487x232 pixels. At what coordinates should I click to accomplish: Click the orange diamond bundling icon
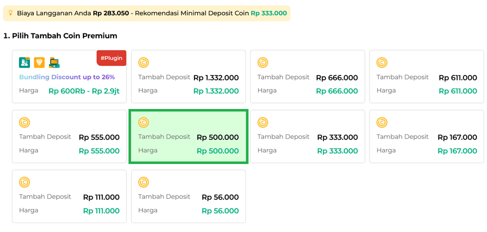click(x=39, y=62)
